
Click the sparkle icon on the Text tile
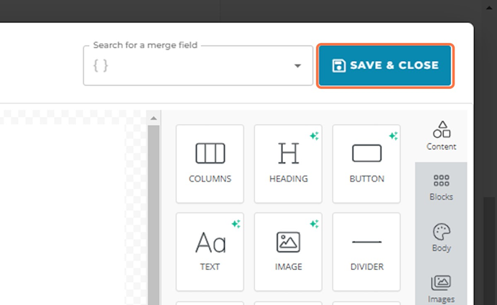(x=236, y=224)
